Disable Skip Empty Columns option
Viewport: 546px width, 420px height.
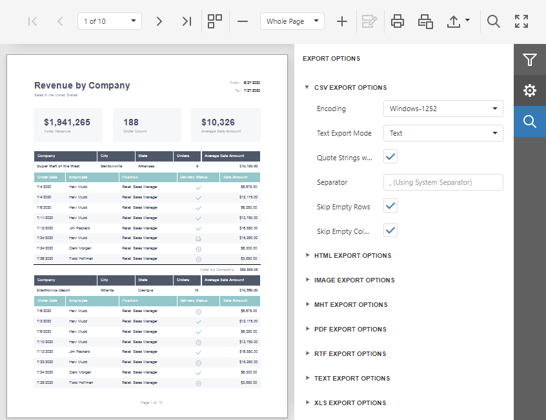pyautogui.click(x=390, y=230)
